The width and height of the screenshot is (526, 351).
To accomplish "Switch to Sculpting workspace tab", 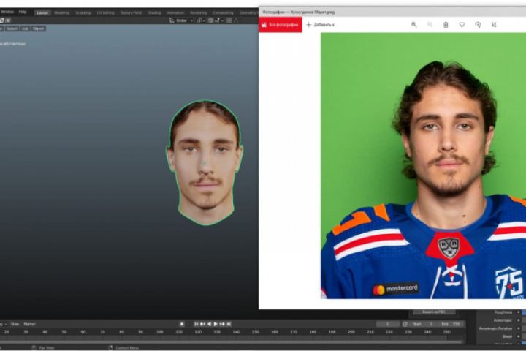I will pos(83,12).
